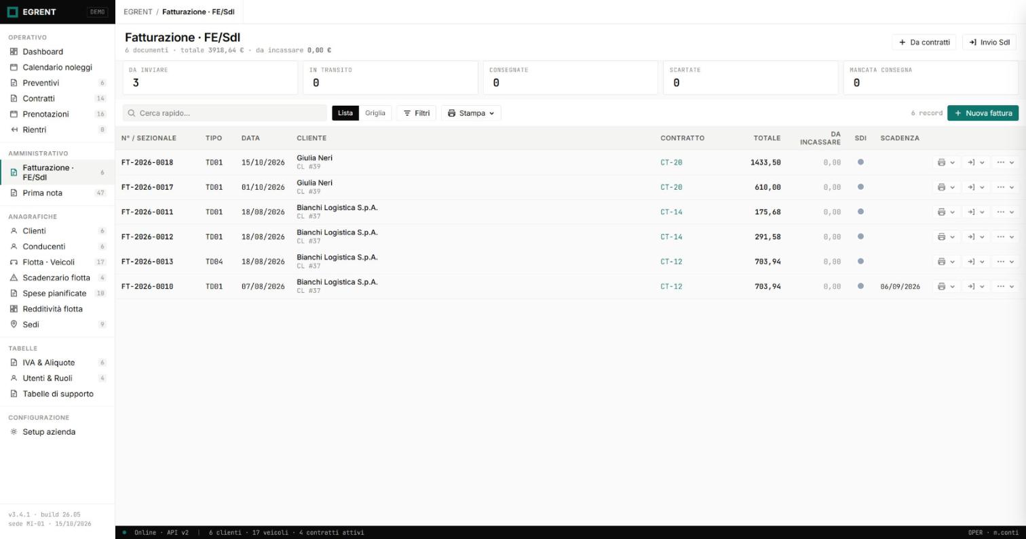1026x539 pixels.
Task: Click the printer icon for FT-2026-0010
Action: [x=941, y=287]
